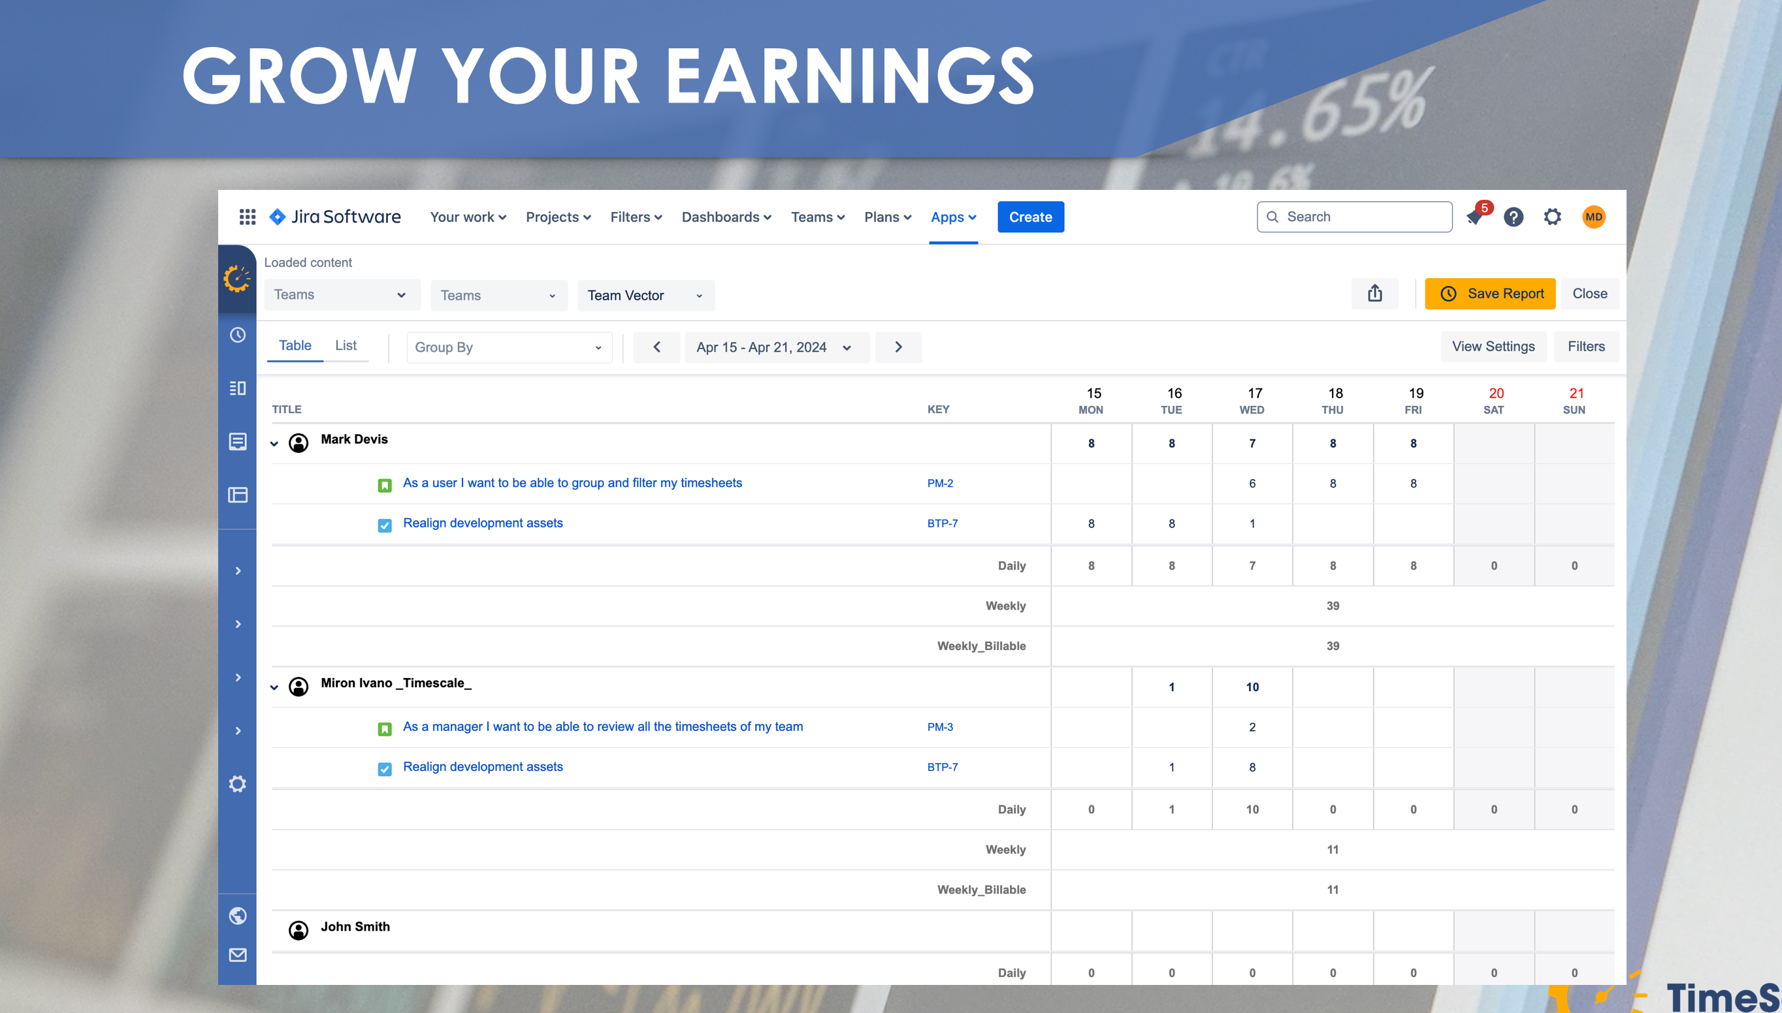Open the Group By dropdown
Viewport: 1782px width, 1013px height.
[x=509, y=347]
